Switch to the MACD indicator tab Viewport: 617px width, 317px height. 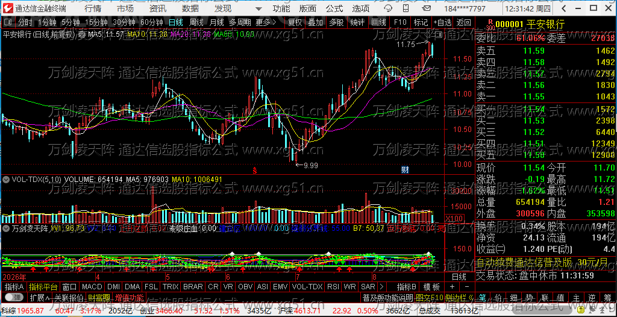point(92,287)
